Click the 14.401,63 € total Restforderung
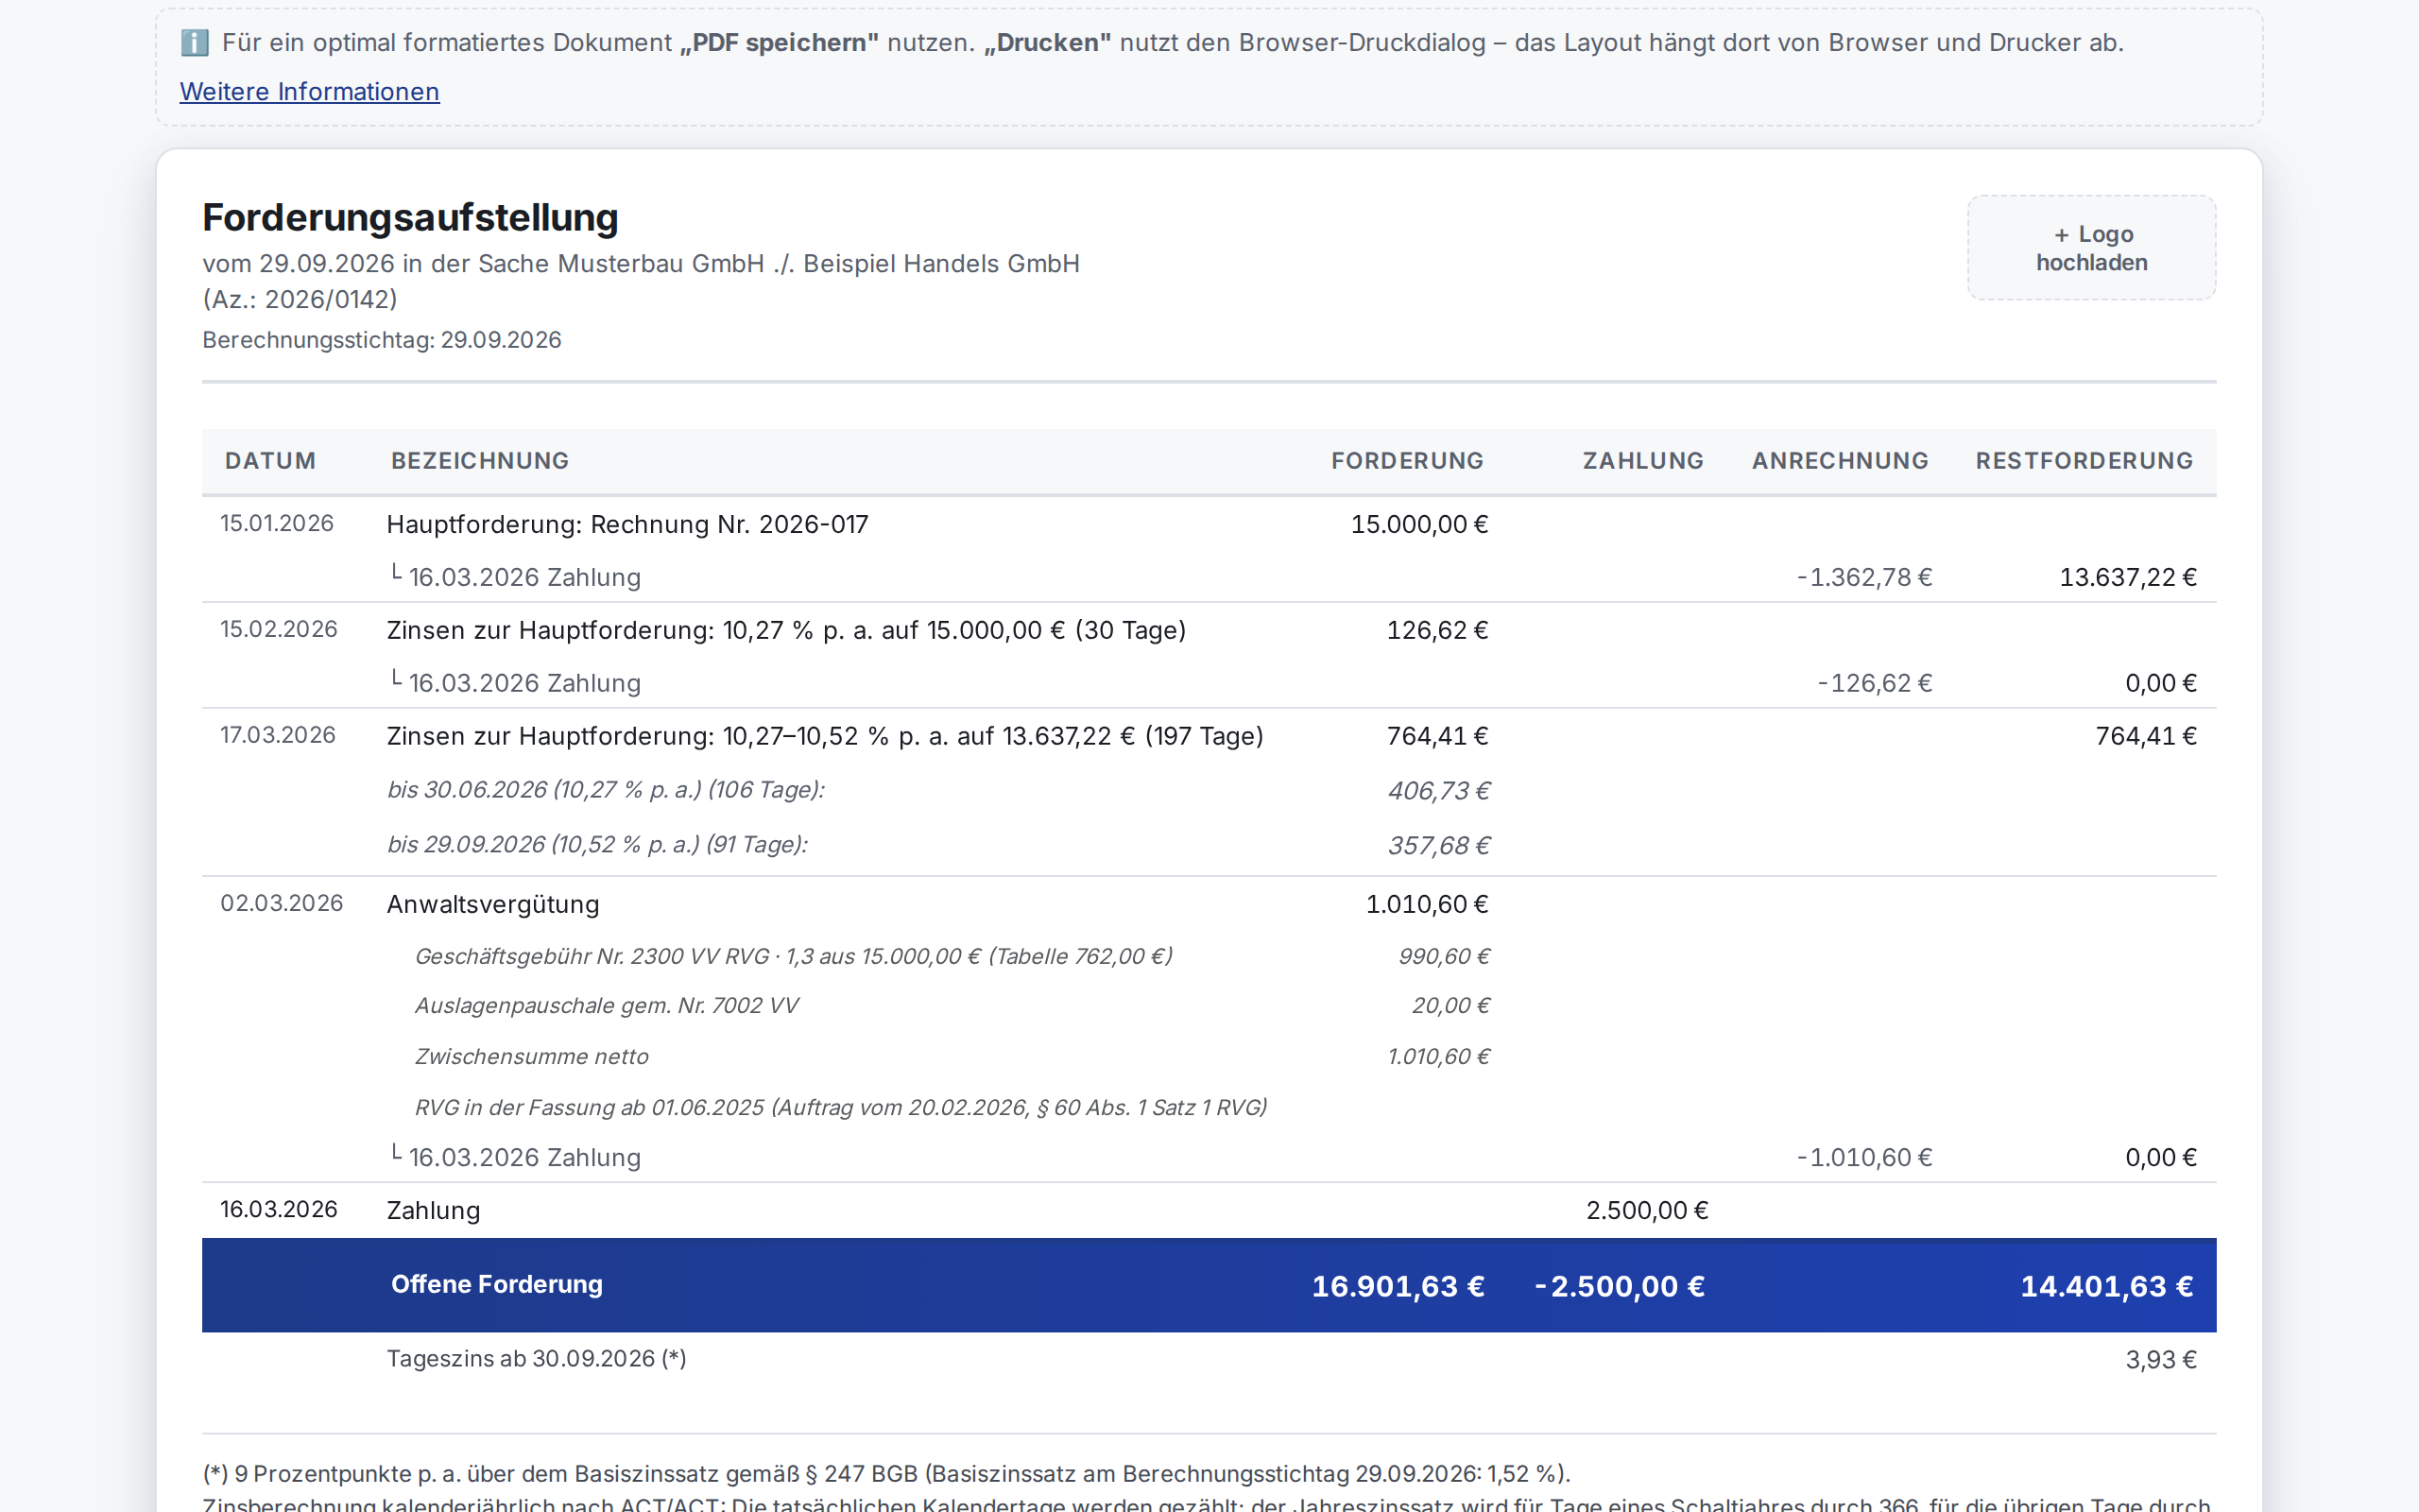The height and width of the screenshot is (1512, 2419). pos(2107,1286)
